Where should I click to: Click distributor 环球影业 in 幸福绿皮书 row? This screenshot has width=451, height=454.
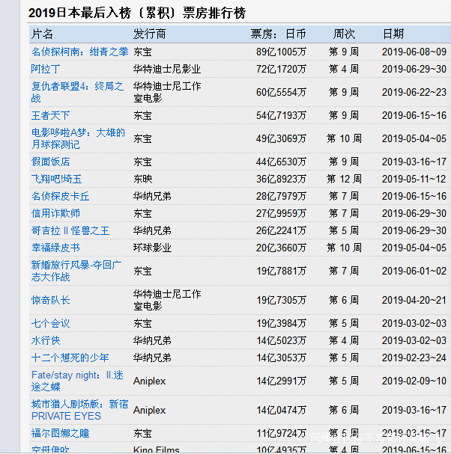click(x=153, y=248)
